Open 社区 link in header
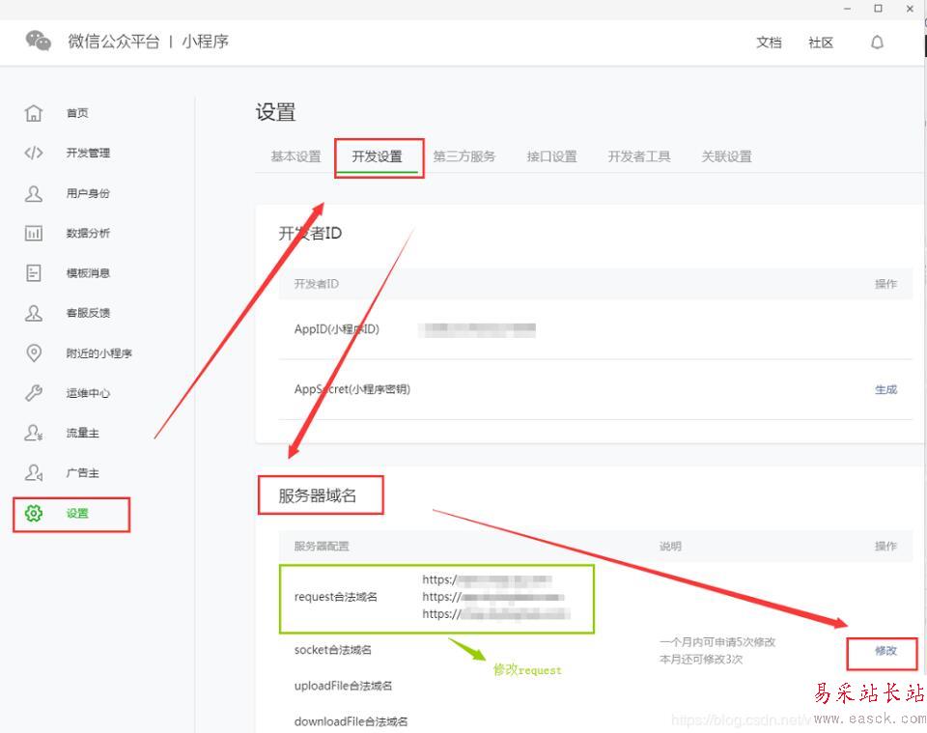The height and width of the screenshot is (733, 927). [821, 42]
